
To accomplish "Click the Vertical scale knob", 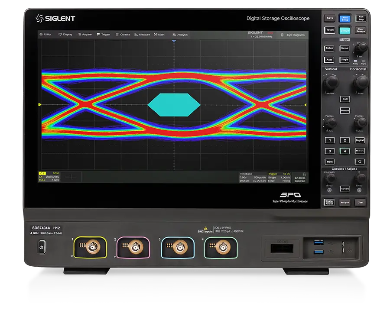I will point(332,81).
